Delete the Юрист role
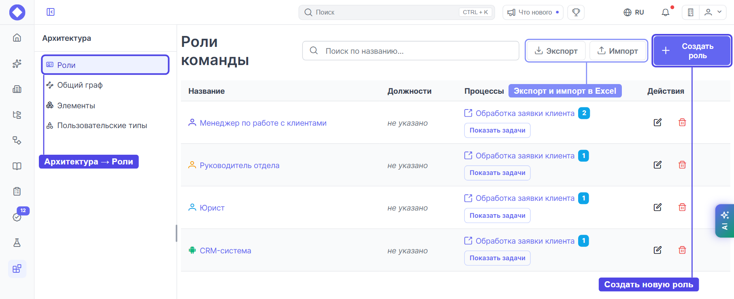The width and height of the screenshot is (734, 299). (x=682, y=207)
